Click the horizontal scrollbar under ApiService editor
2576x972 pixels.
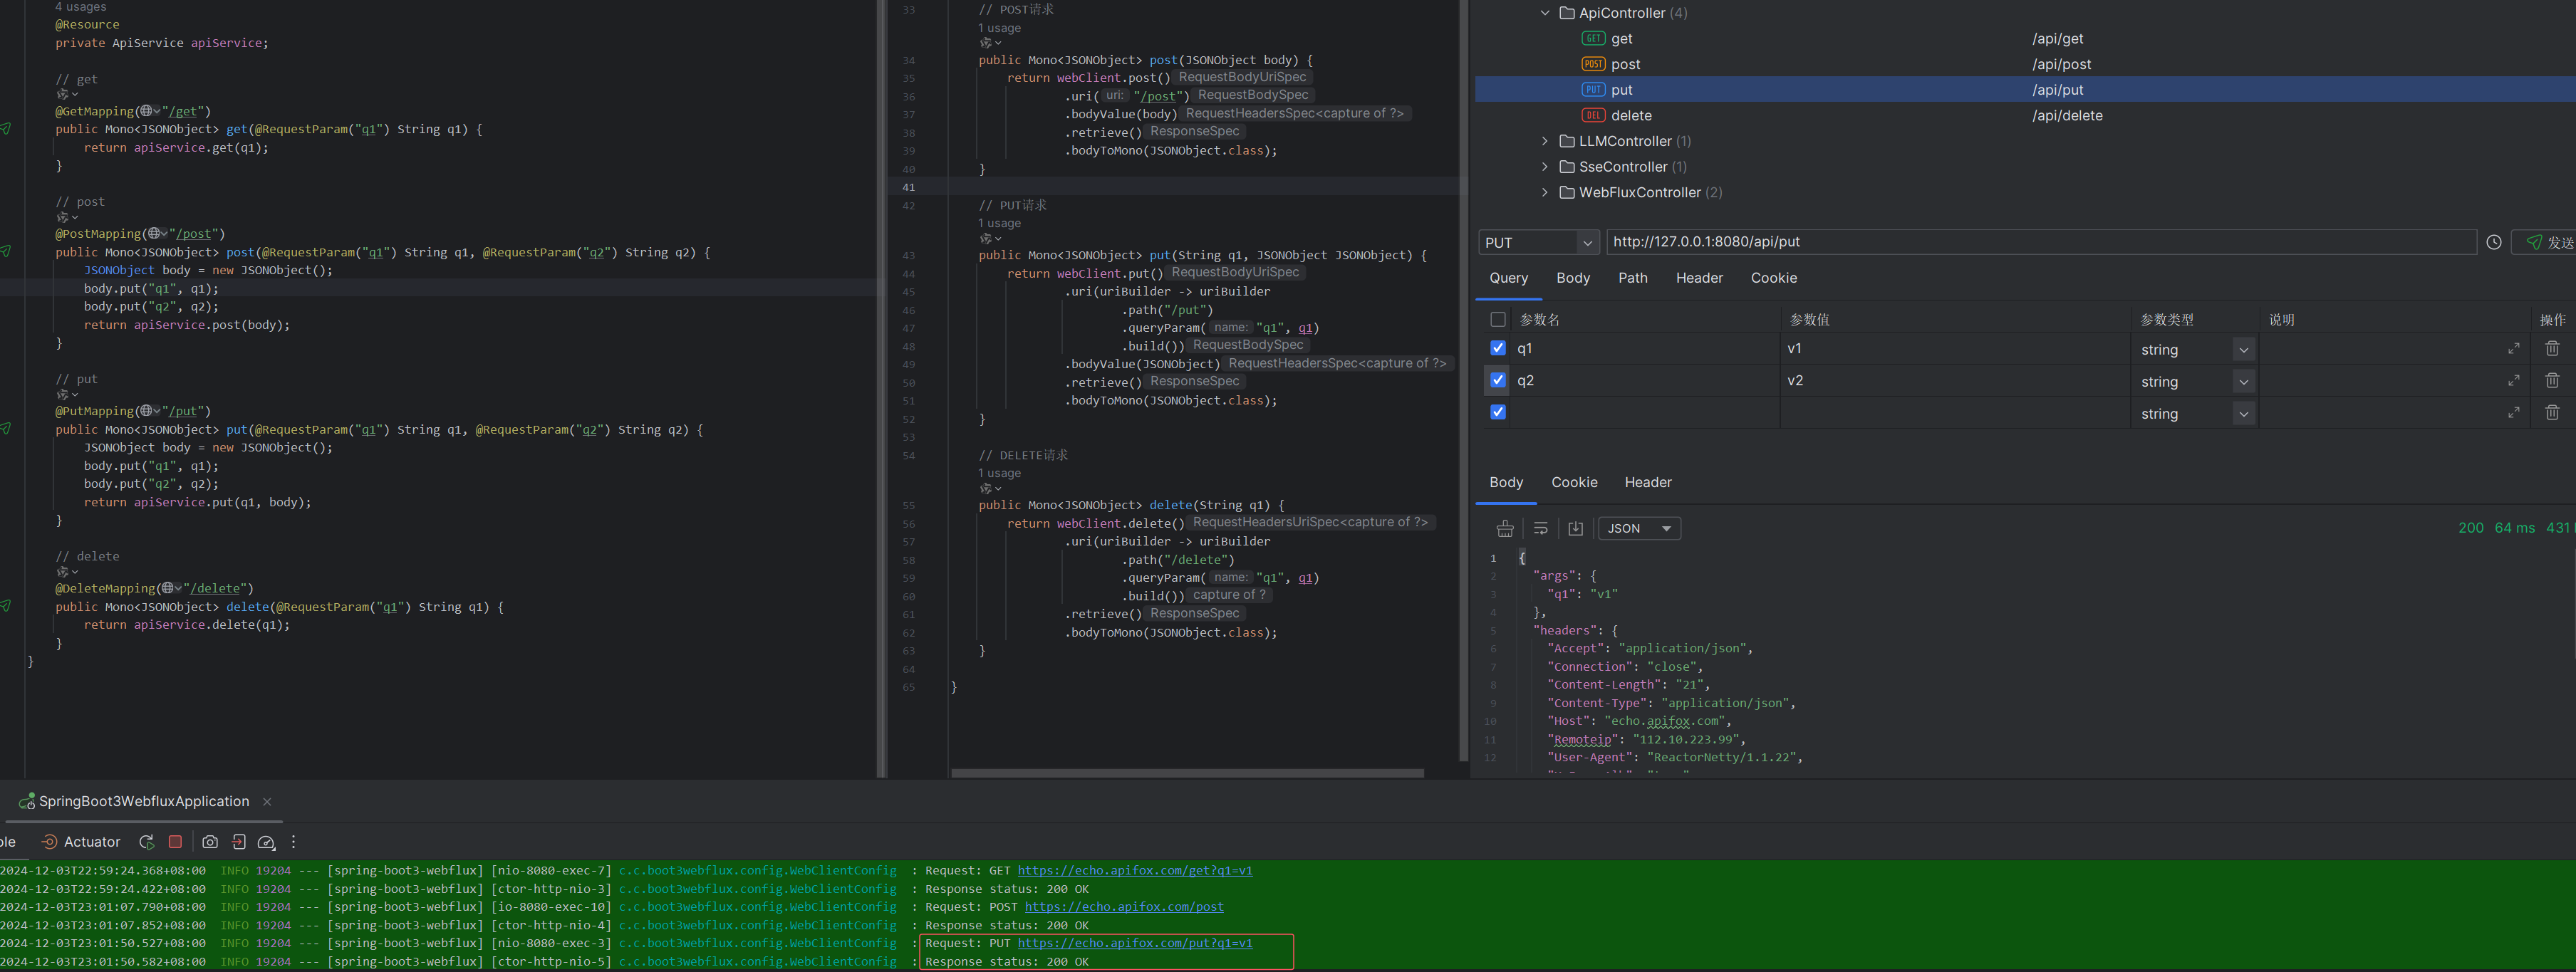point(1187,773)
